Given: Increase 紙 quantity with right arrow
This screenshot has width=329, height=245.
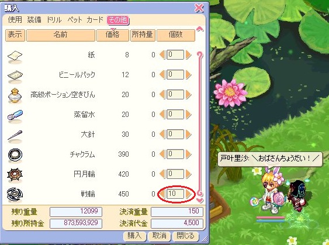Looking at the screenshot, I should (188, 55).
